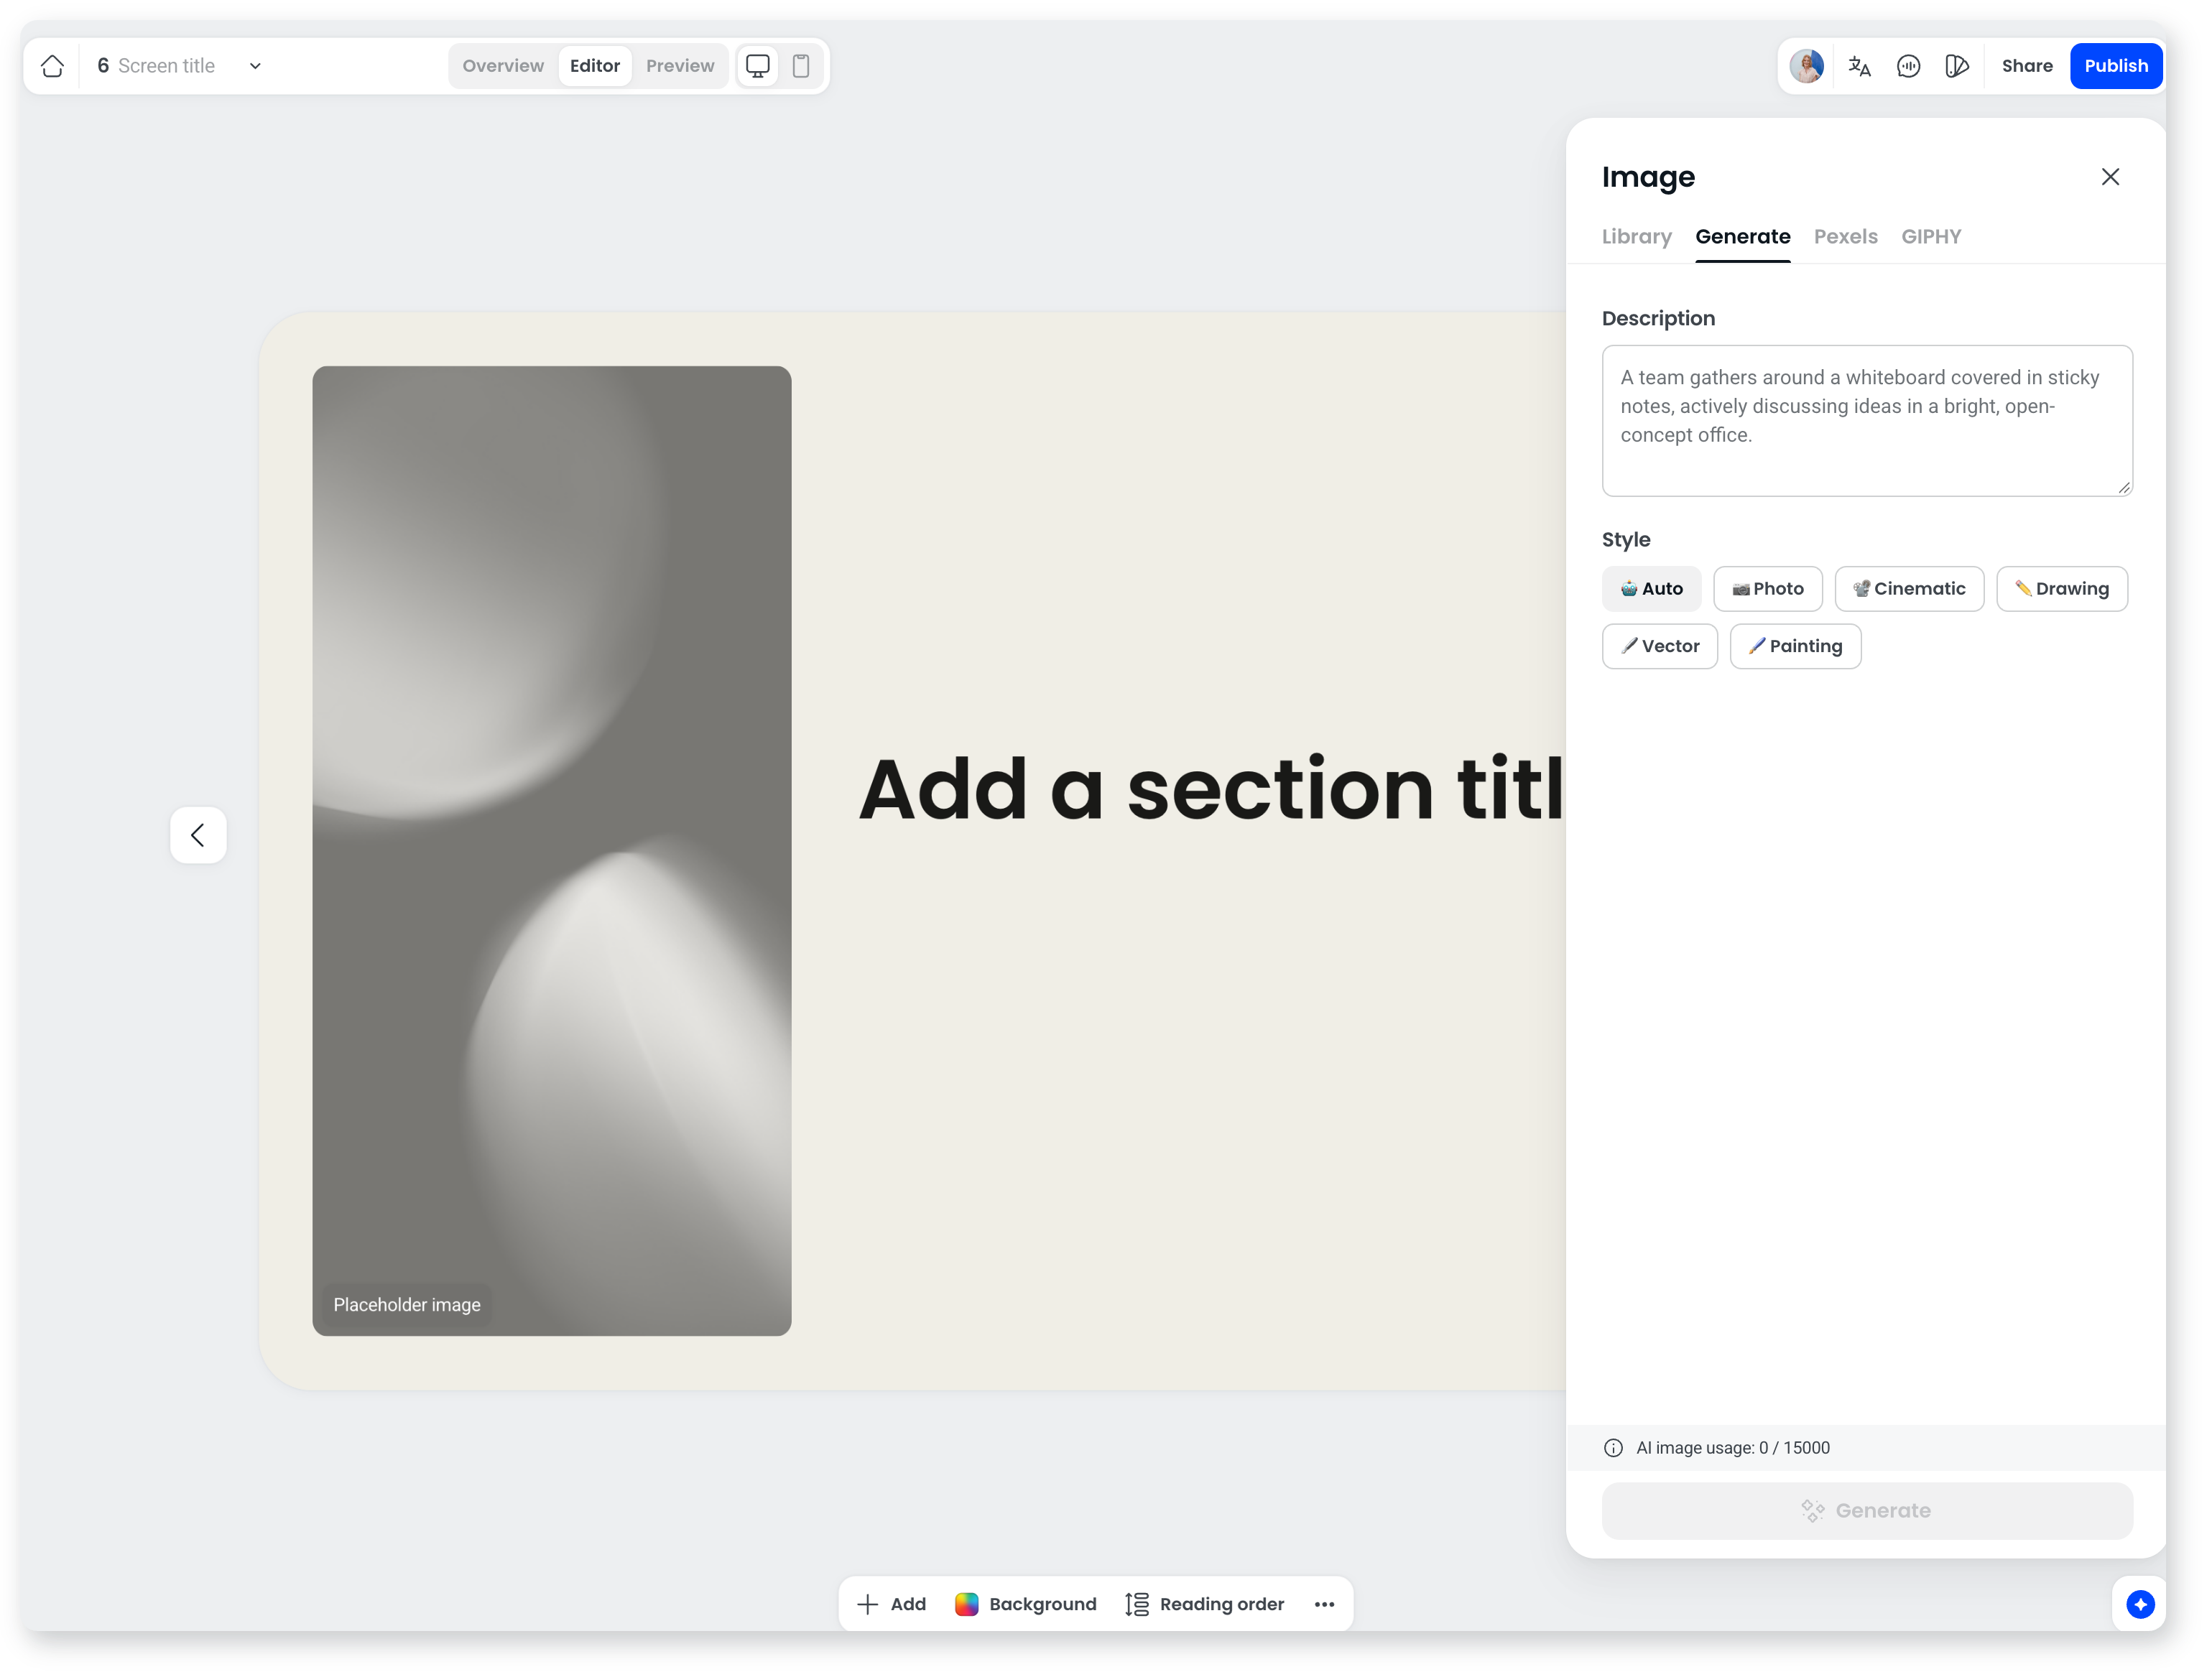2212x1677 pixels.
Task: Go to the home icon
Action: point(53,66)
